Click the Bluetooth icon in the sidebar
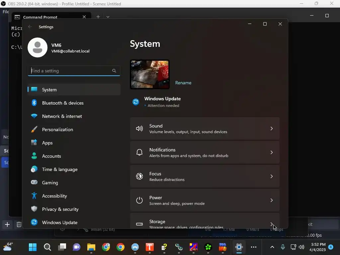The image size is (340, 255). click(x=34, y=103)
